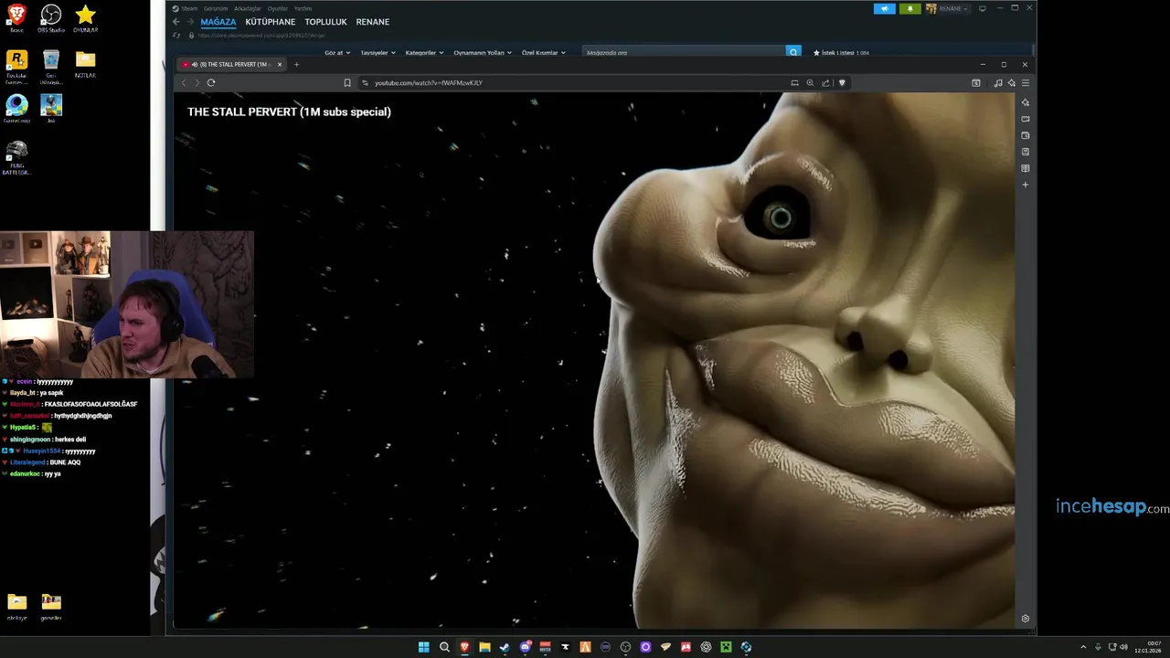Image resolution: width=1170 pixels, height=658 pixels.
Task: Go back in the Steam window
Action: [x=176, y=22]
